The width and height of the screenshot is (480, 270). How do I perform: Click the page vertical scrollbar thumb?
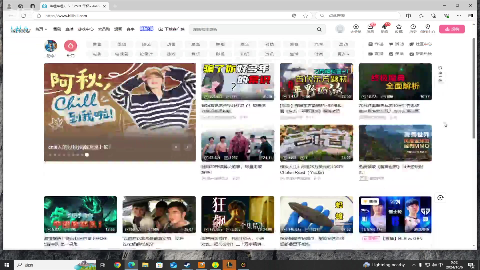474,88
